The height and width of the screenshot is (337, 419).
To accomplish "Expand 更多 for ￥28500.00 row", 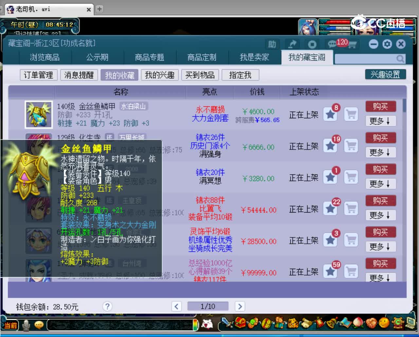I will (x=380, y=247).
